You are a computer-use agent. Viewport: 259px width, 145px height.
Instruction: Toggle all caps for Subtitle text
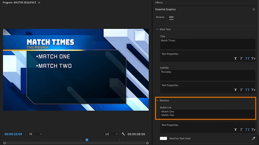(x=247, y=90)
